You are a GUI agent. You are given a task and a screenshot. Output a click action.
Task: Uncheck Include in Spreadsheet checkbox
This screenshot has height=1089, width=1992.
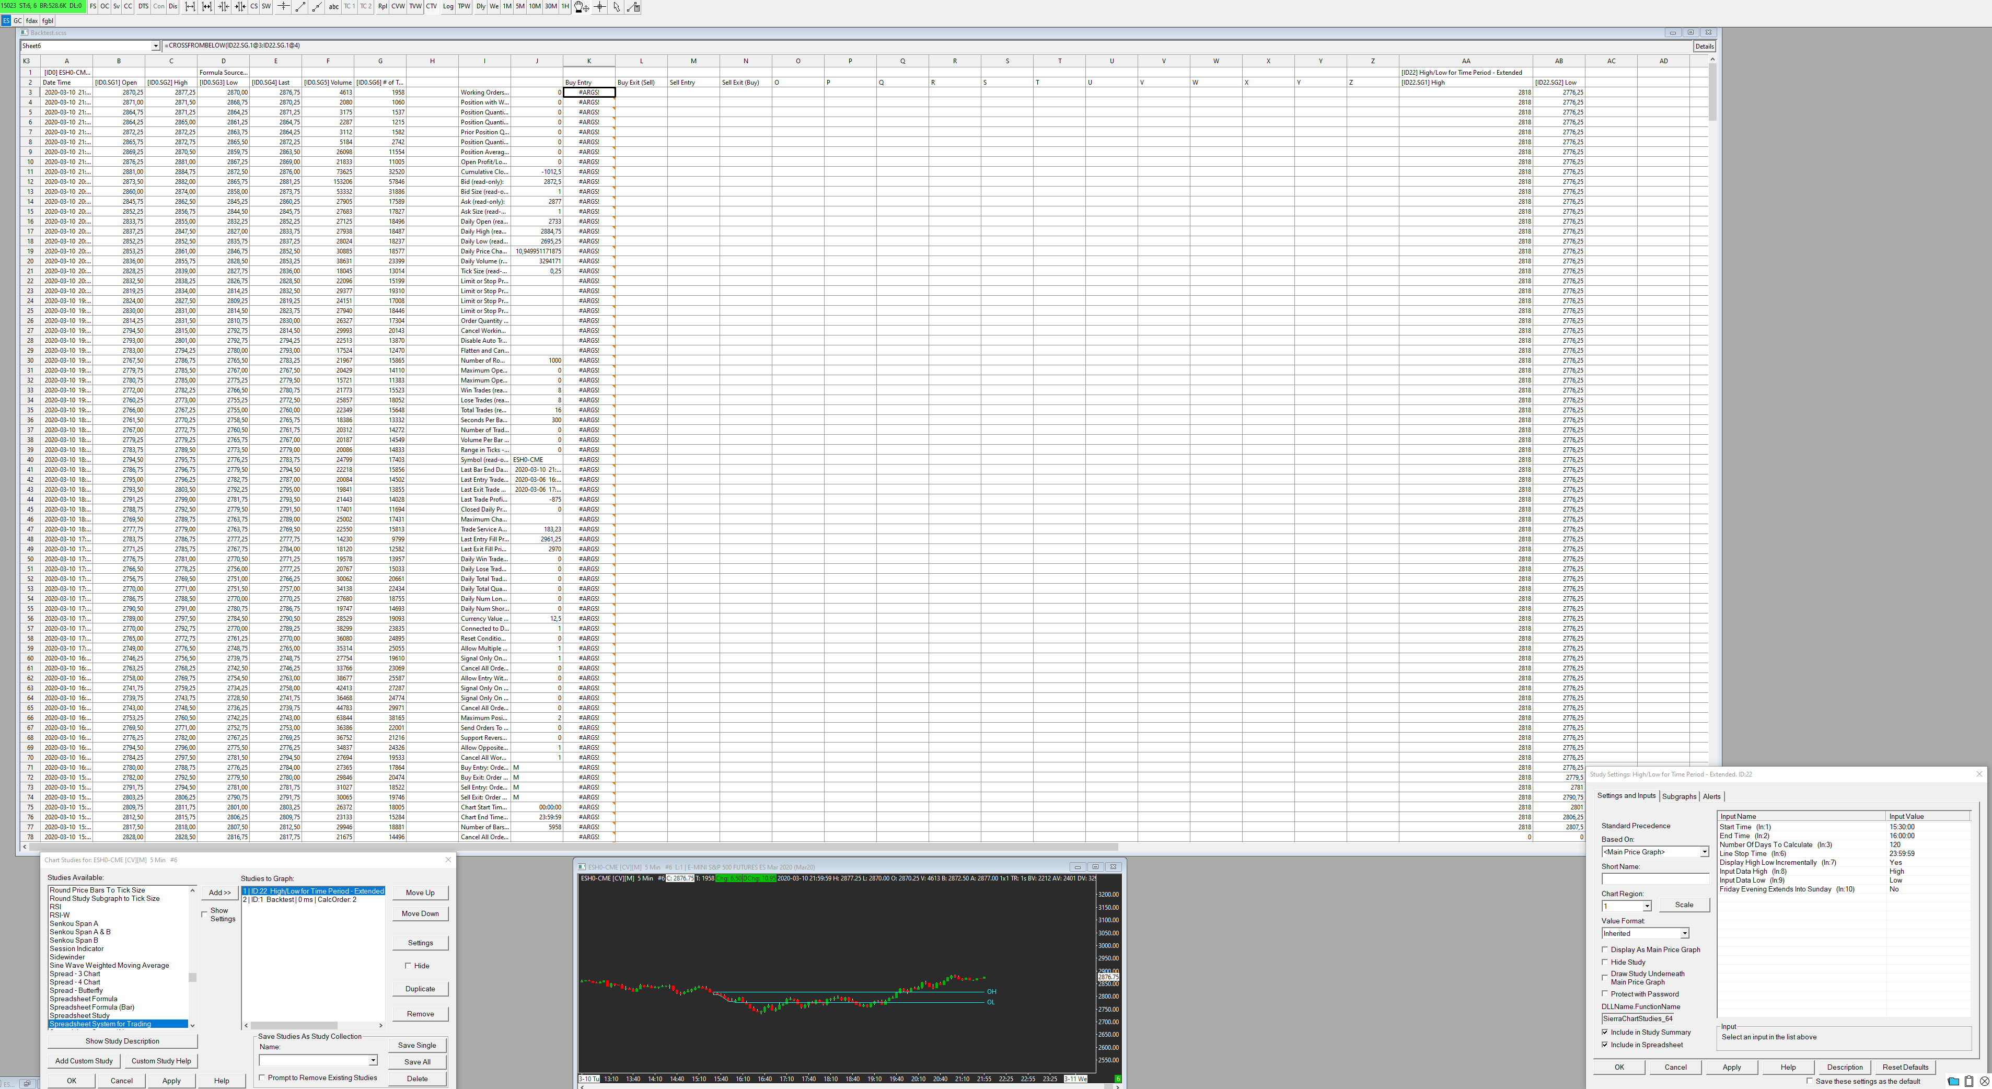click(1605, 1044)
